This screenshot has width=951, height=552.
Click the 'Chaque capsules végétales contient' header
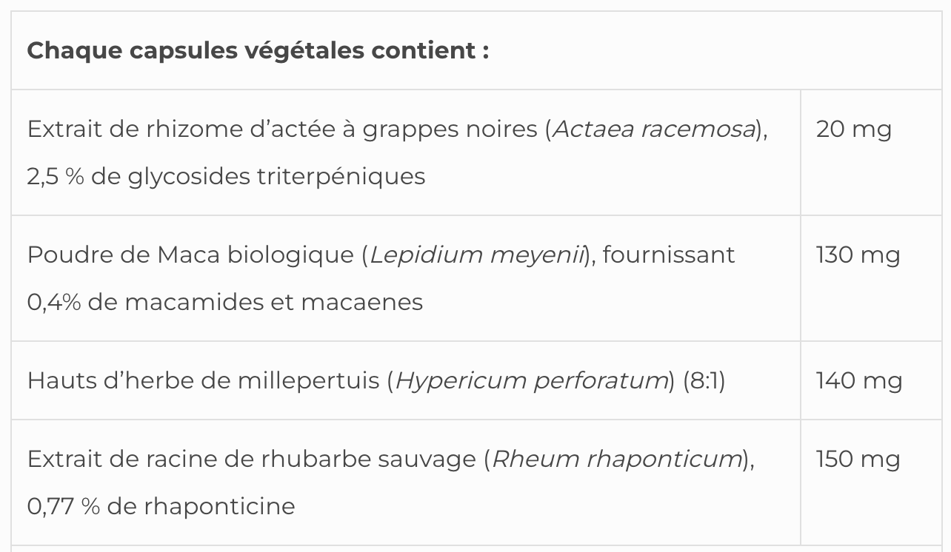coord(258,51)
